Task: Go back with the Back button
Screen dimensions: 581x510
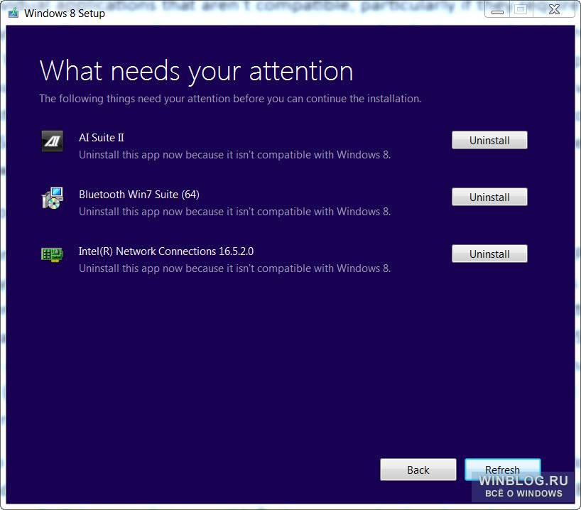Action: tap(418, 470)
